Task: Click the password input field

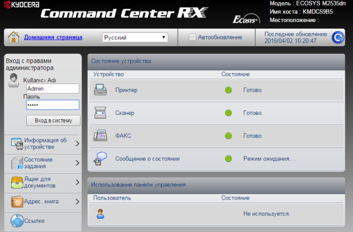Action: 52,105
